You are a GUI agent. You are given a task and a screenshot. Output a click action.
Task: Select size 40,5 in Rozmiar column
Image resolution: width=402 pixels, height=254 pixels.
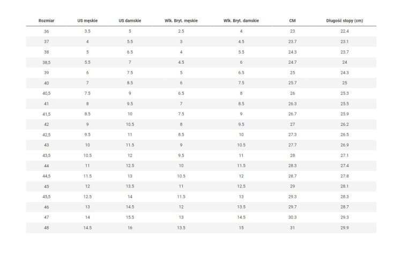[x=47, y=93]
